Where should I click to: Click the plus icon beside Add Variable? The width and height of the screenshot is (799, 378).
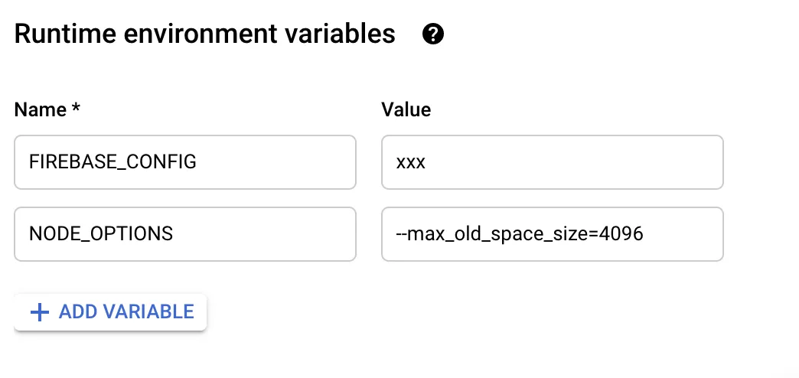[38, 312]
